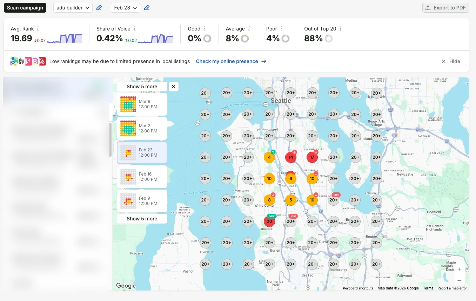The image size is (476, 301).
Task: Hide the local listings notice
Action: (x=451, y=61)
